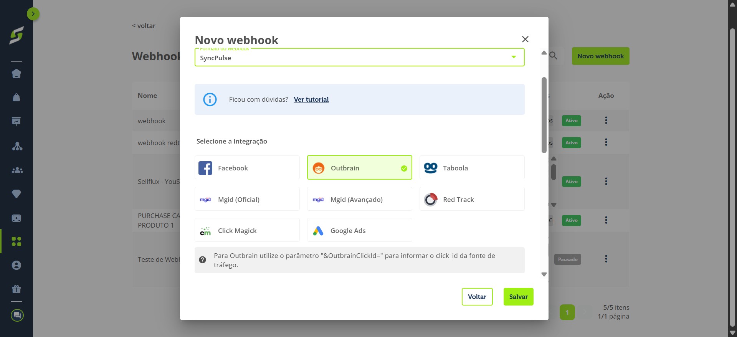
Task: Click the SyncPulse logo in the sidebar
Action: [17, 35]
